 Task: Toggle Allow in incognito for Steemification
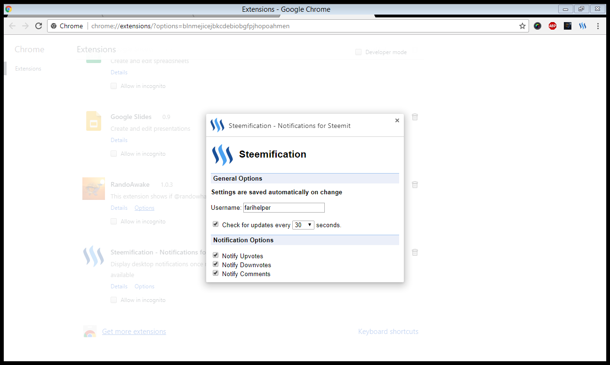tap(114, 300)
